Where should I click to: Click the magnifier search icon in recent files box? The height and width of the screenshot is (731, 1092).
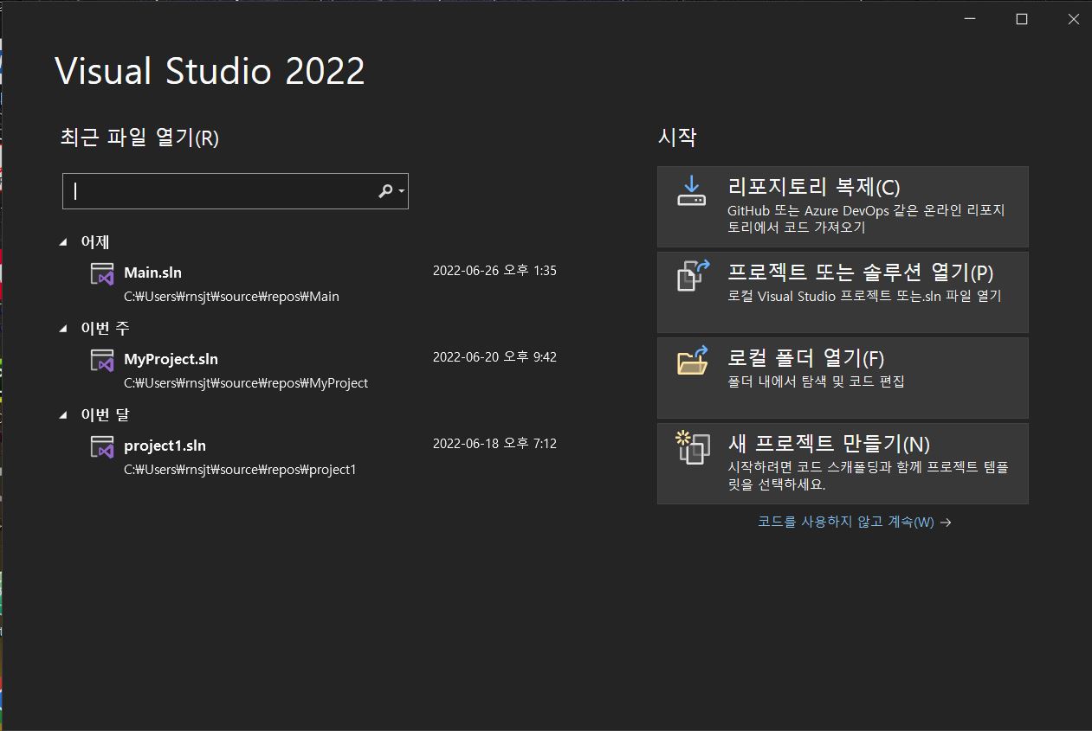point(385,191)
